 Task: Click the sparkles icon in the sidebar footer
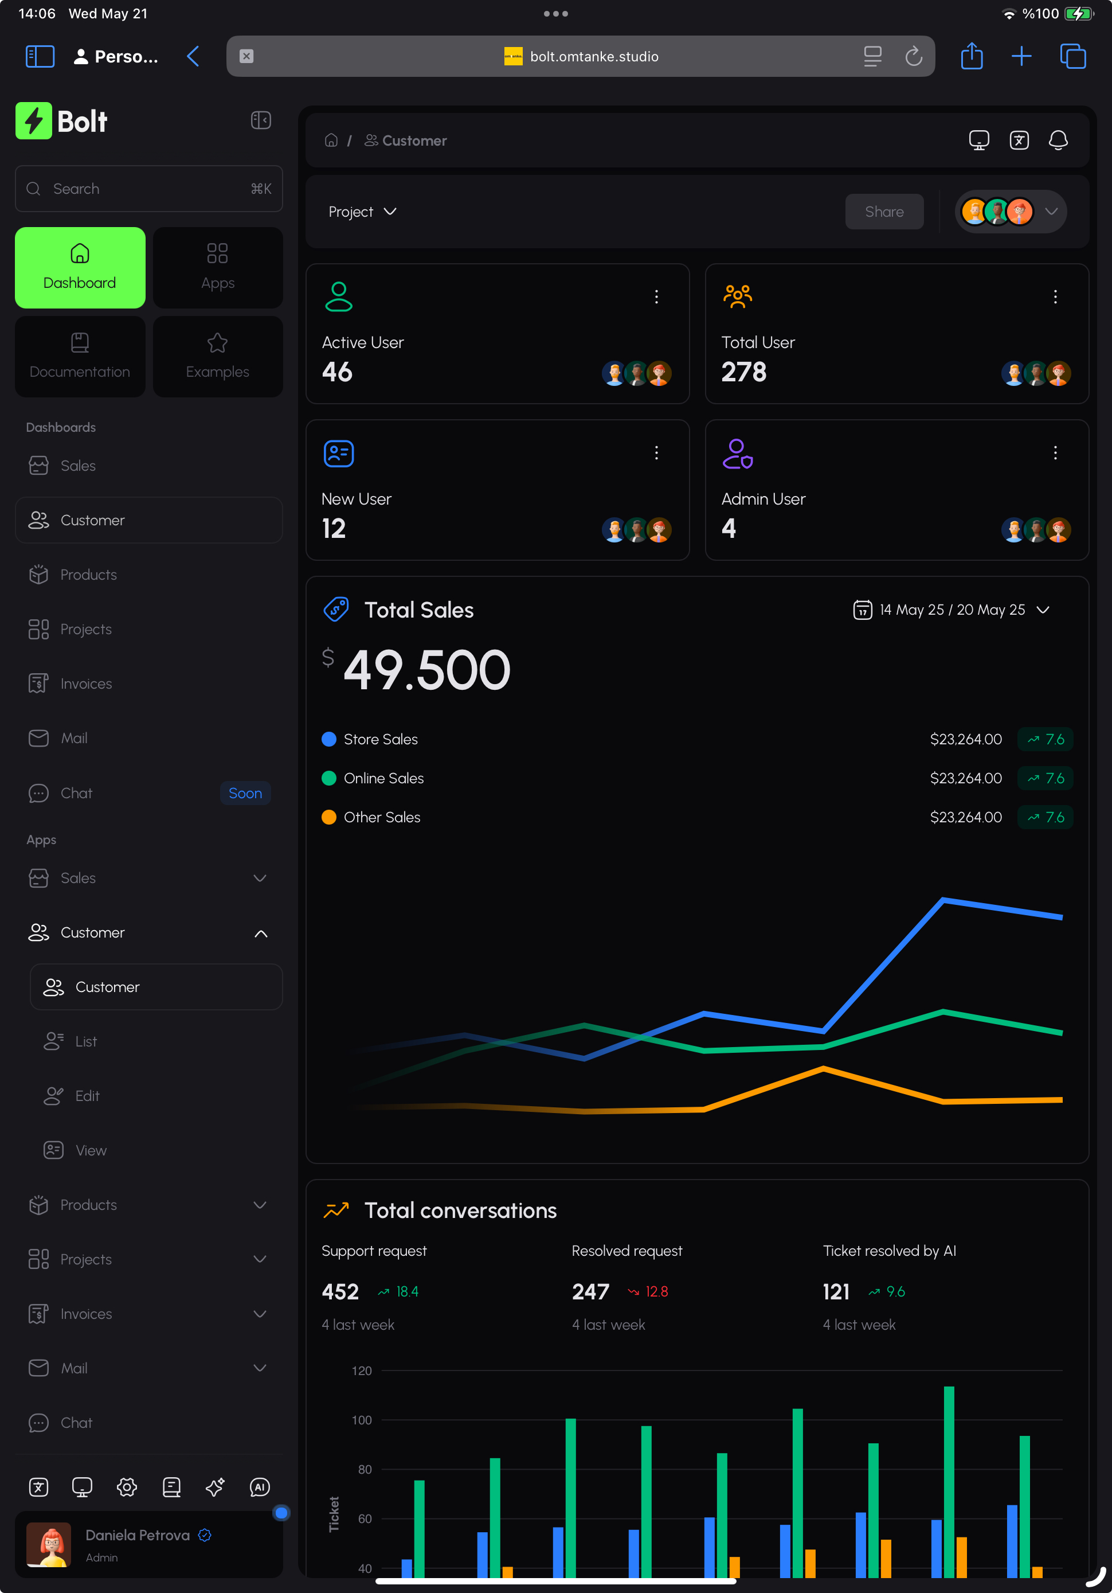215,1487
